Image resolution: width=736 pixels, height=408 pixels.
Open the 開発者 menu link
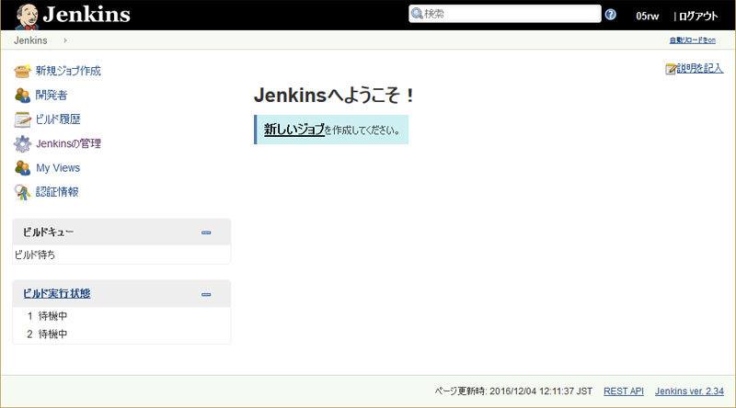(x=52, y=96)
